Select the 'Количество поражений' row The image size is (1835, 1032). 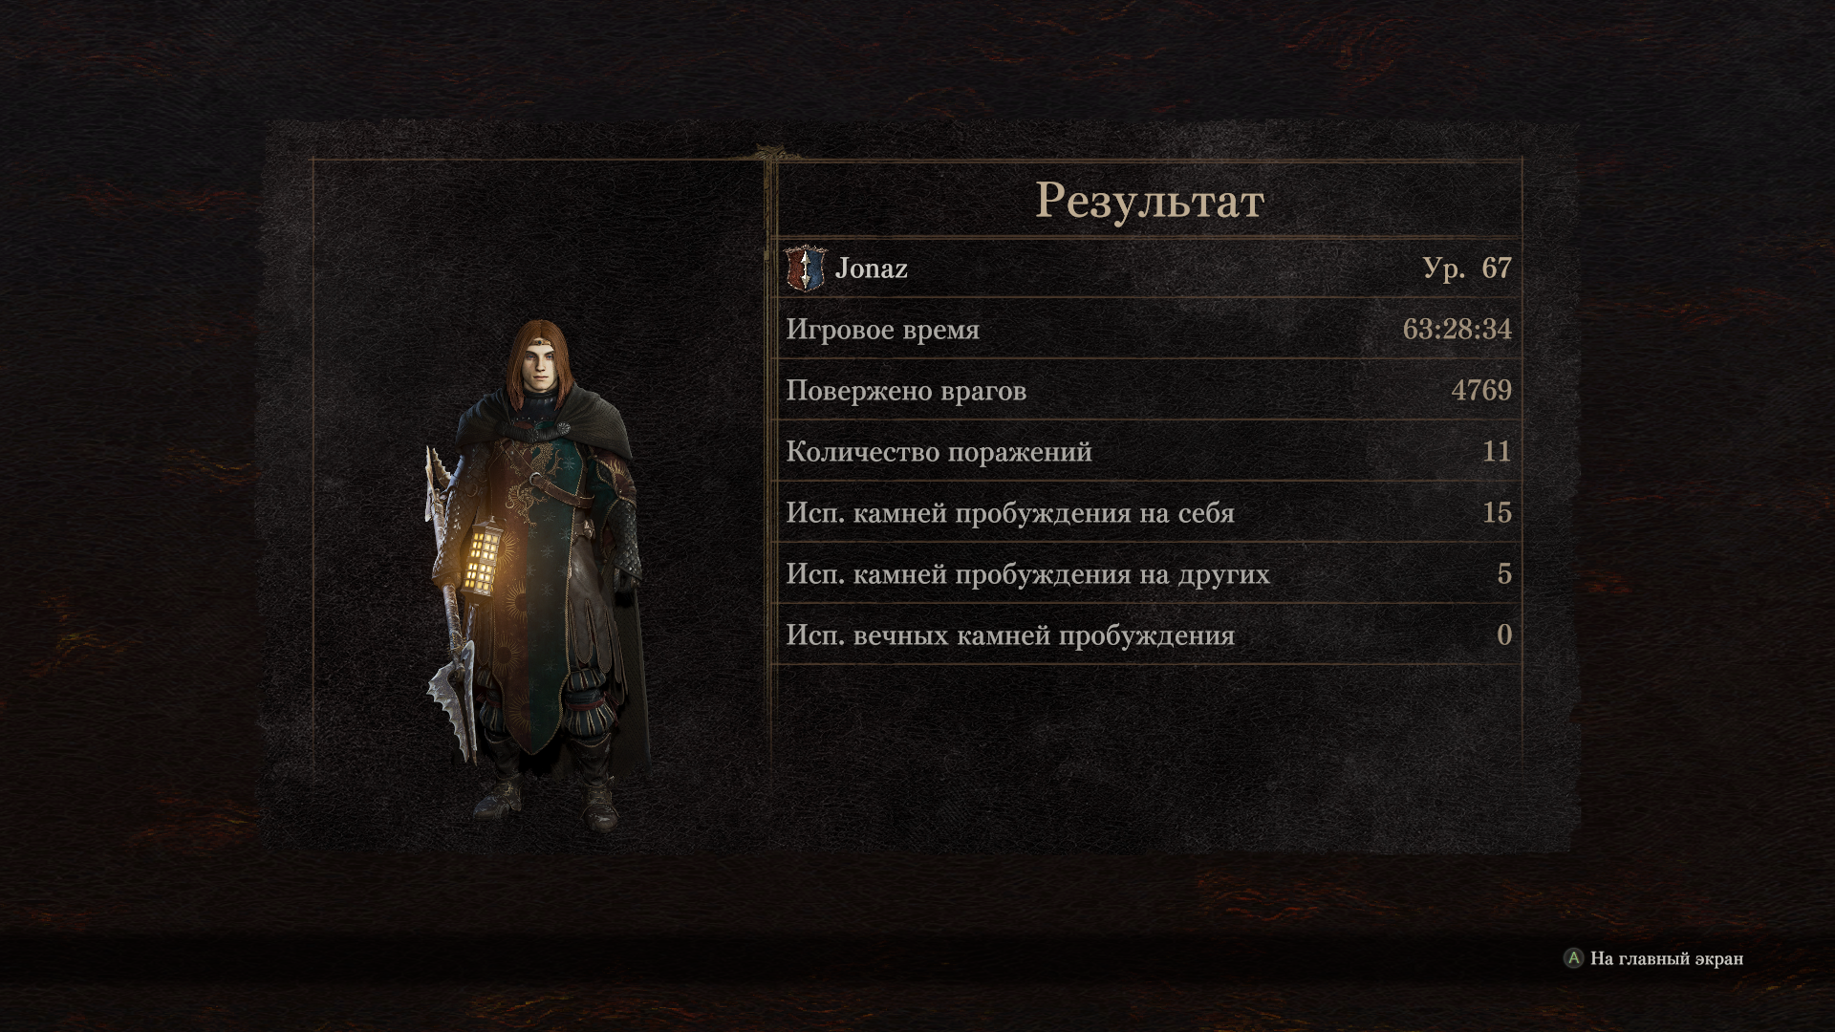1149,451
